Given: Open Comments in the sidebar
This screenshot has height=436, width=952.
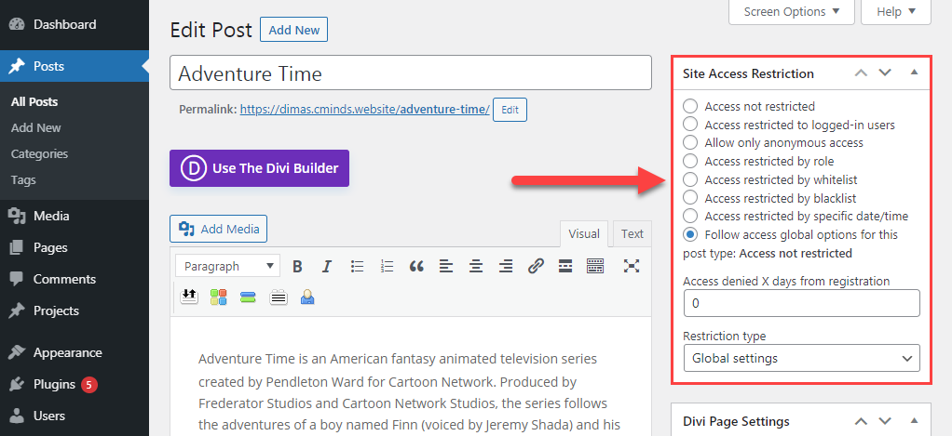Looking at the screenshot, I should coord(75,279).
